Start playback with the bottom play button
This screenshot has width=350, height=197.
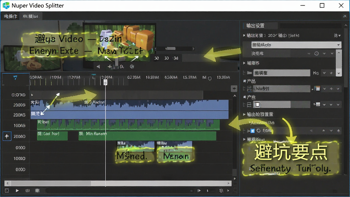point(17,191)
